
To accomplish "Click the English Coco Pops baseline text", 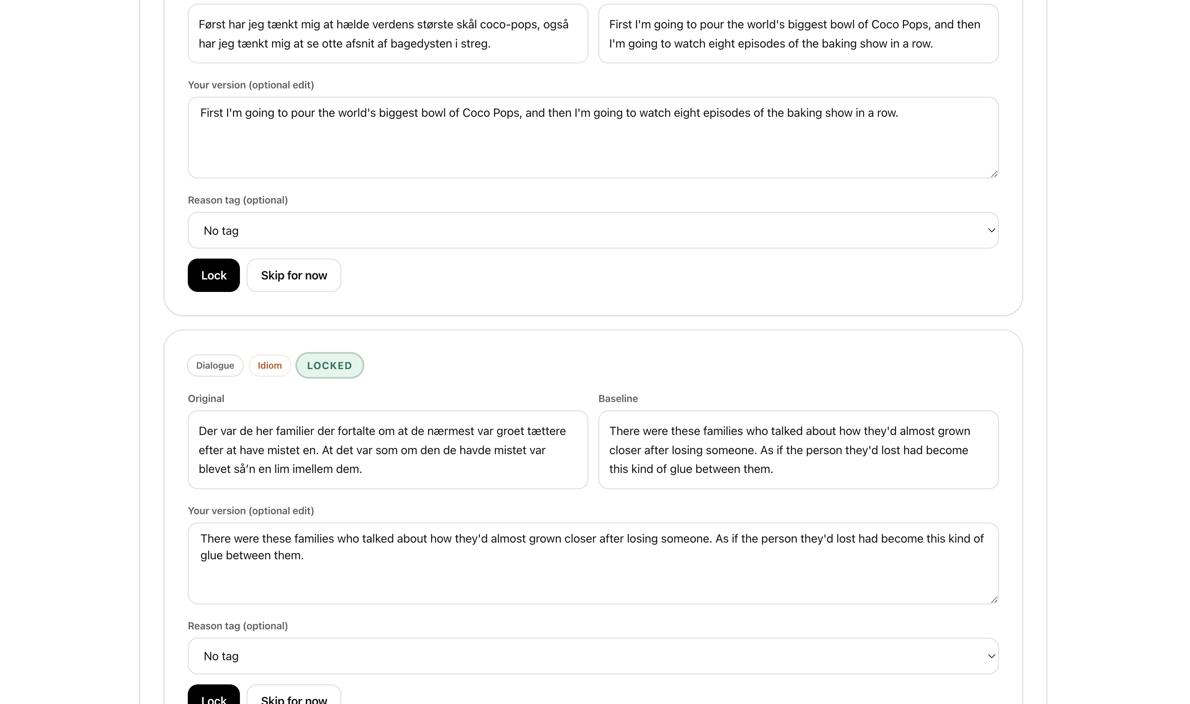I will point(798,34).
